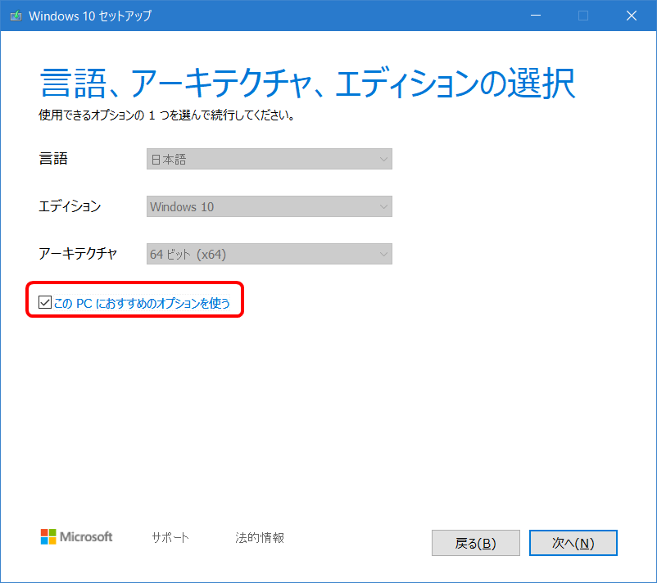Click the heading 言語、アーキテクチャ、エディションの選択

tap(307, 84)
